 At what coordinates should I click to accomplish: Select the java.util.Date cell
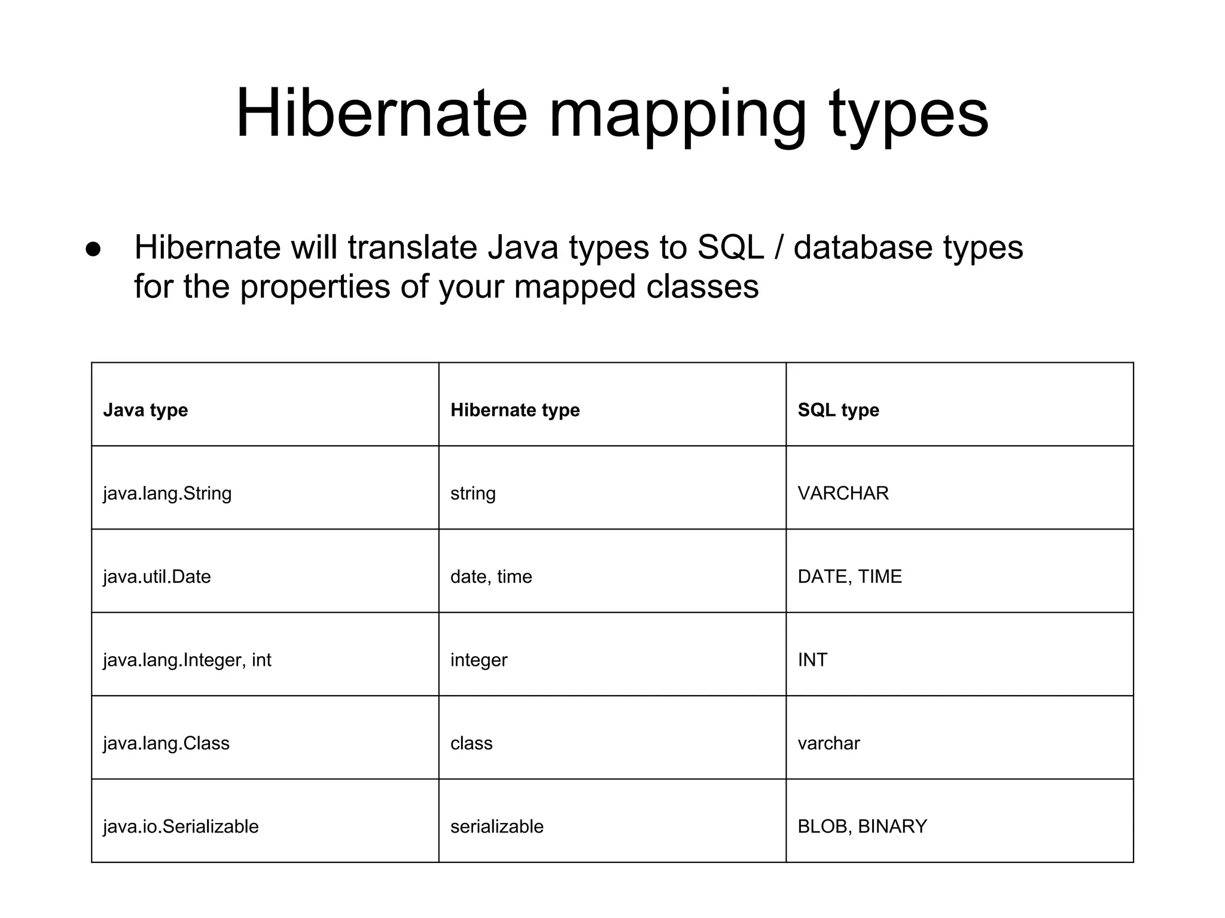pos(157,577)
